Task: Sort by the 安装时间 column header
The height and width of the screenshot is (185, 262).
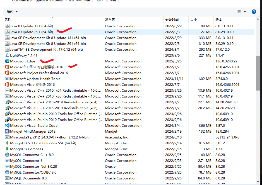Action: 176,20
